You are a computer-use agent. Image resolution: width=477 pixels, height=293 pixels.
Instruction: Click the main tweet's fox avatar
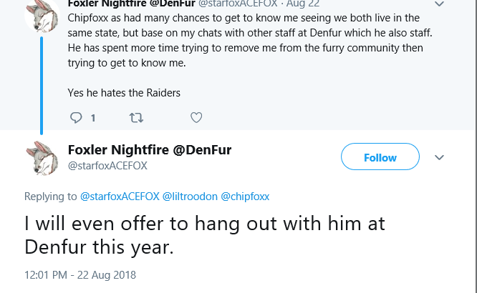tap(42, 158)
